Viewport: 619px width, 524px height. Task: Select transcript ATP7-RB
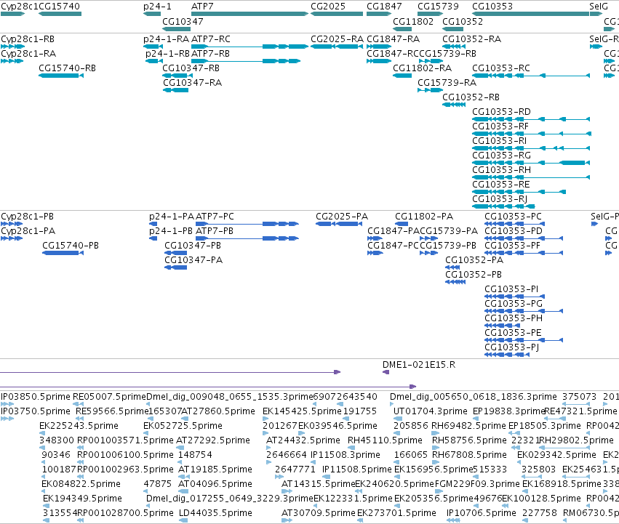(246, 61)
